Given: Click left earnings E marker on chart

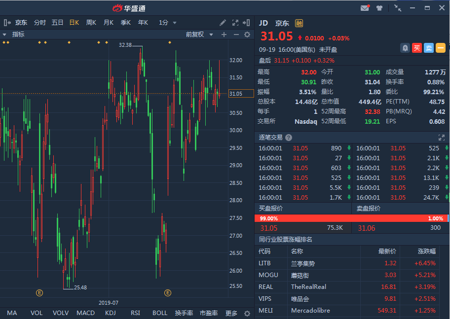Looking at the screenshot, I should click(x=39, y=293).
